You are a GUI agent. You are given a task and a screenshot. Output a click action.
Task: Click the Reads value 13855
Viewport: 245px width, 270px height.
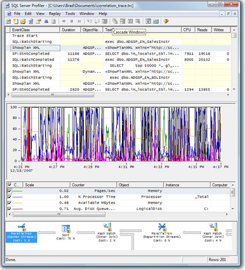click(x=204, y=89)
